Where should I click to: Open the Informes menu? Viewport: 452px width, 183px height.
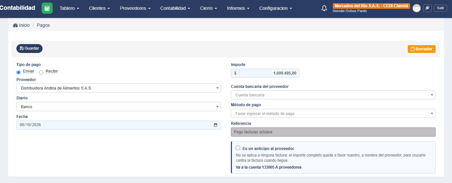pos(238,8)
